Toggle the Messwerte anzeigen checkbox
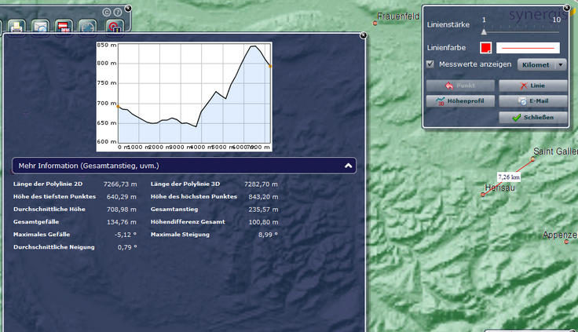578x332 pixels. coord(430,64)
